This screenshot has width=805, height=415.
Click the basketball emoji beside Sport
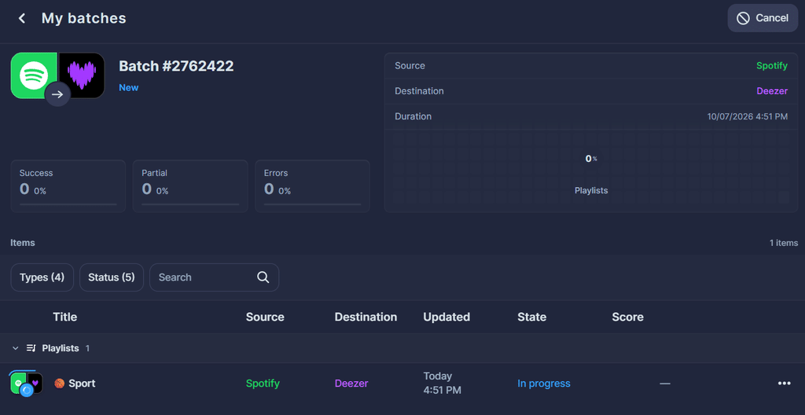(x=60, y=383)
